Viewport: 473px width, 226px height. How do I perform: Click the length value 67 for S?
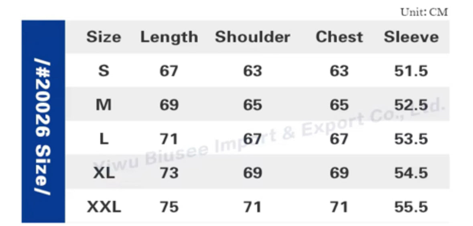[169, 71]
